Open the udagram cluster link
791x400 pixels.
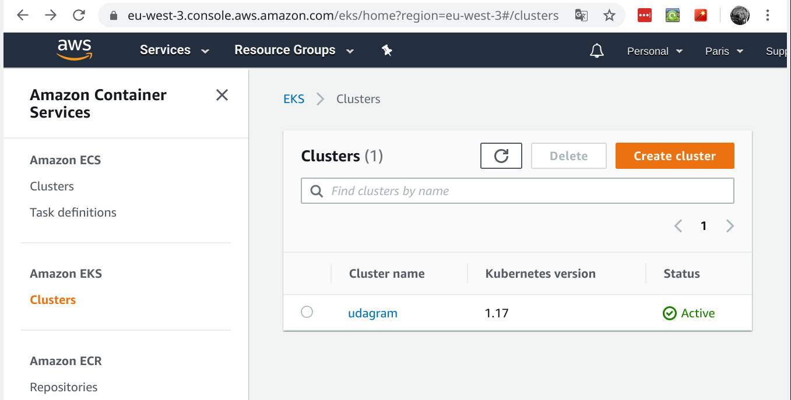[x=372, y=313]
